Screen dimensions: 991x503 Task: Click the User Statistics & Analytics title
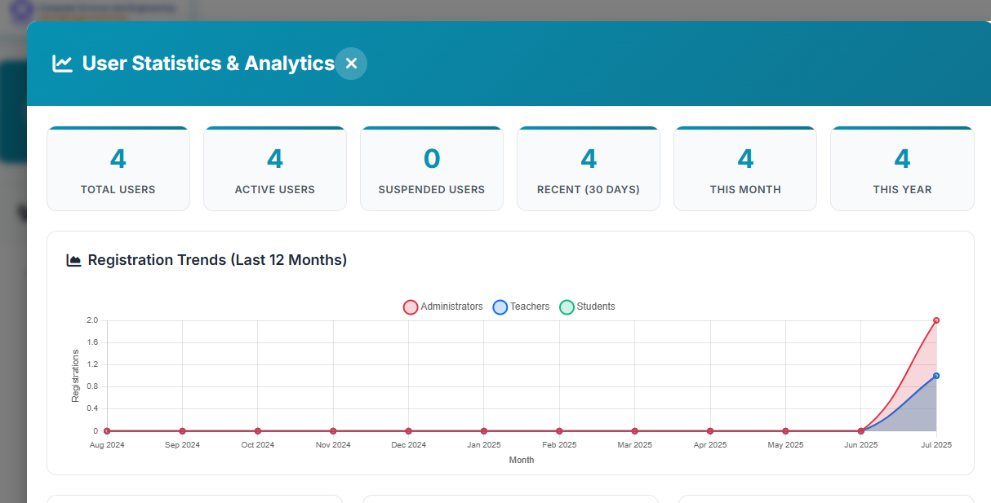[208, 64]
